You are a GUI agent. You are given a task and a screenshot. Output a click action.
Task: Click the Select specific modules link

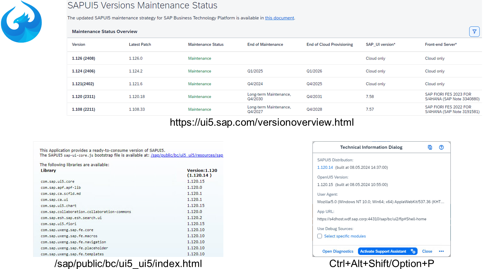click(345, 236)
